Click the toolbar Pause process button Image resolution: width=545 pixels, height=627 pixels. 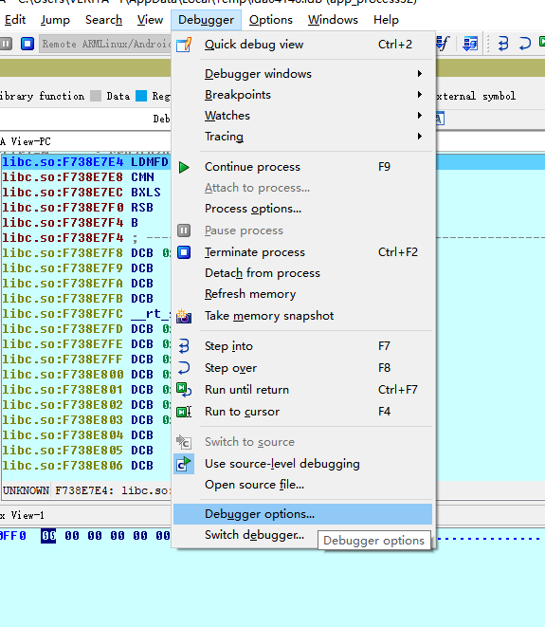coord(6,44)
